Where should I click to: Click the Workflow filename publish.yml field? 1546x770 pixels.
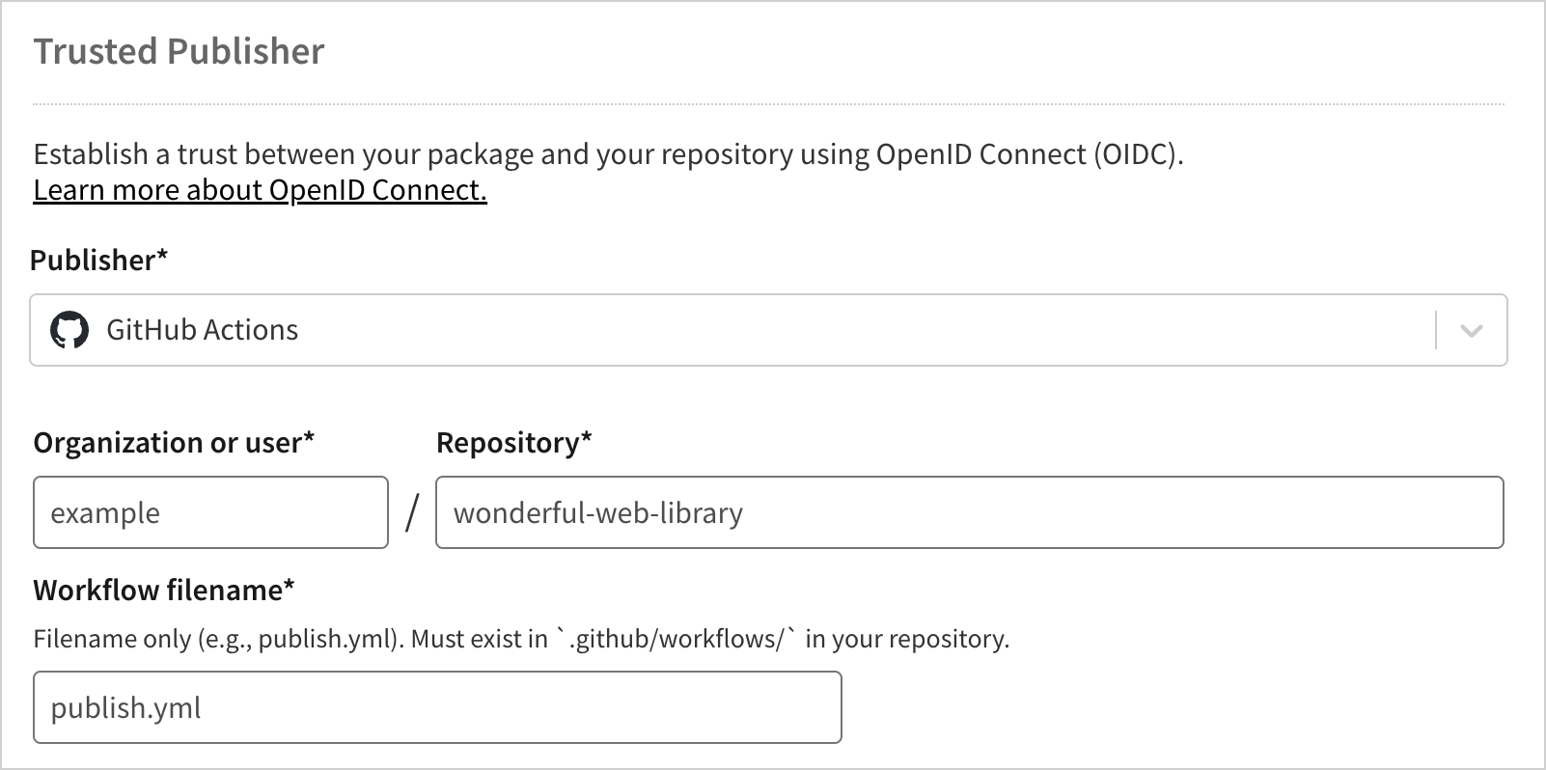click(x=437, y=707)
